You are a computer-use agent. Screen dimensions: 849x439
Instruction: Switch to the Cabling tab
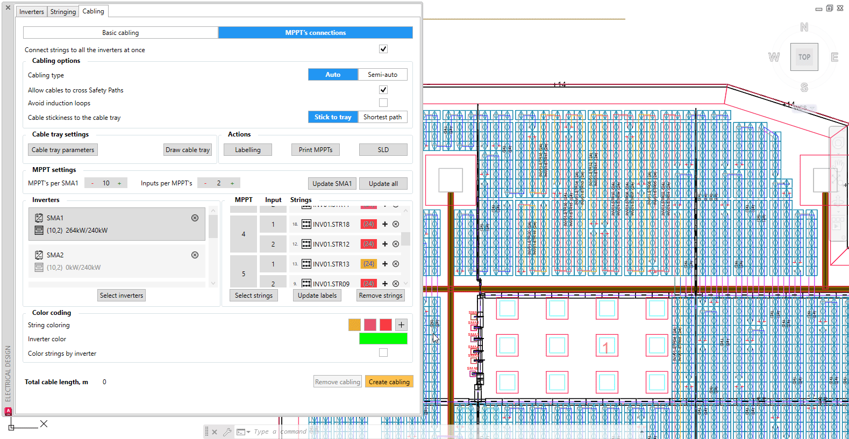tap(93, 11)
